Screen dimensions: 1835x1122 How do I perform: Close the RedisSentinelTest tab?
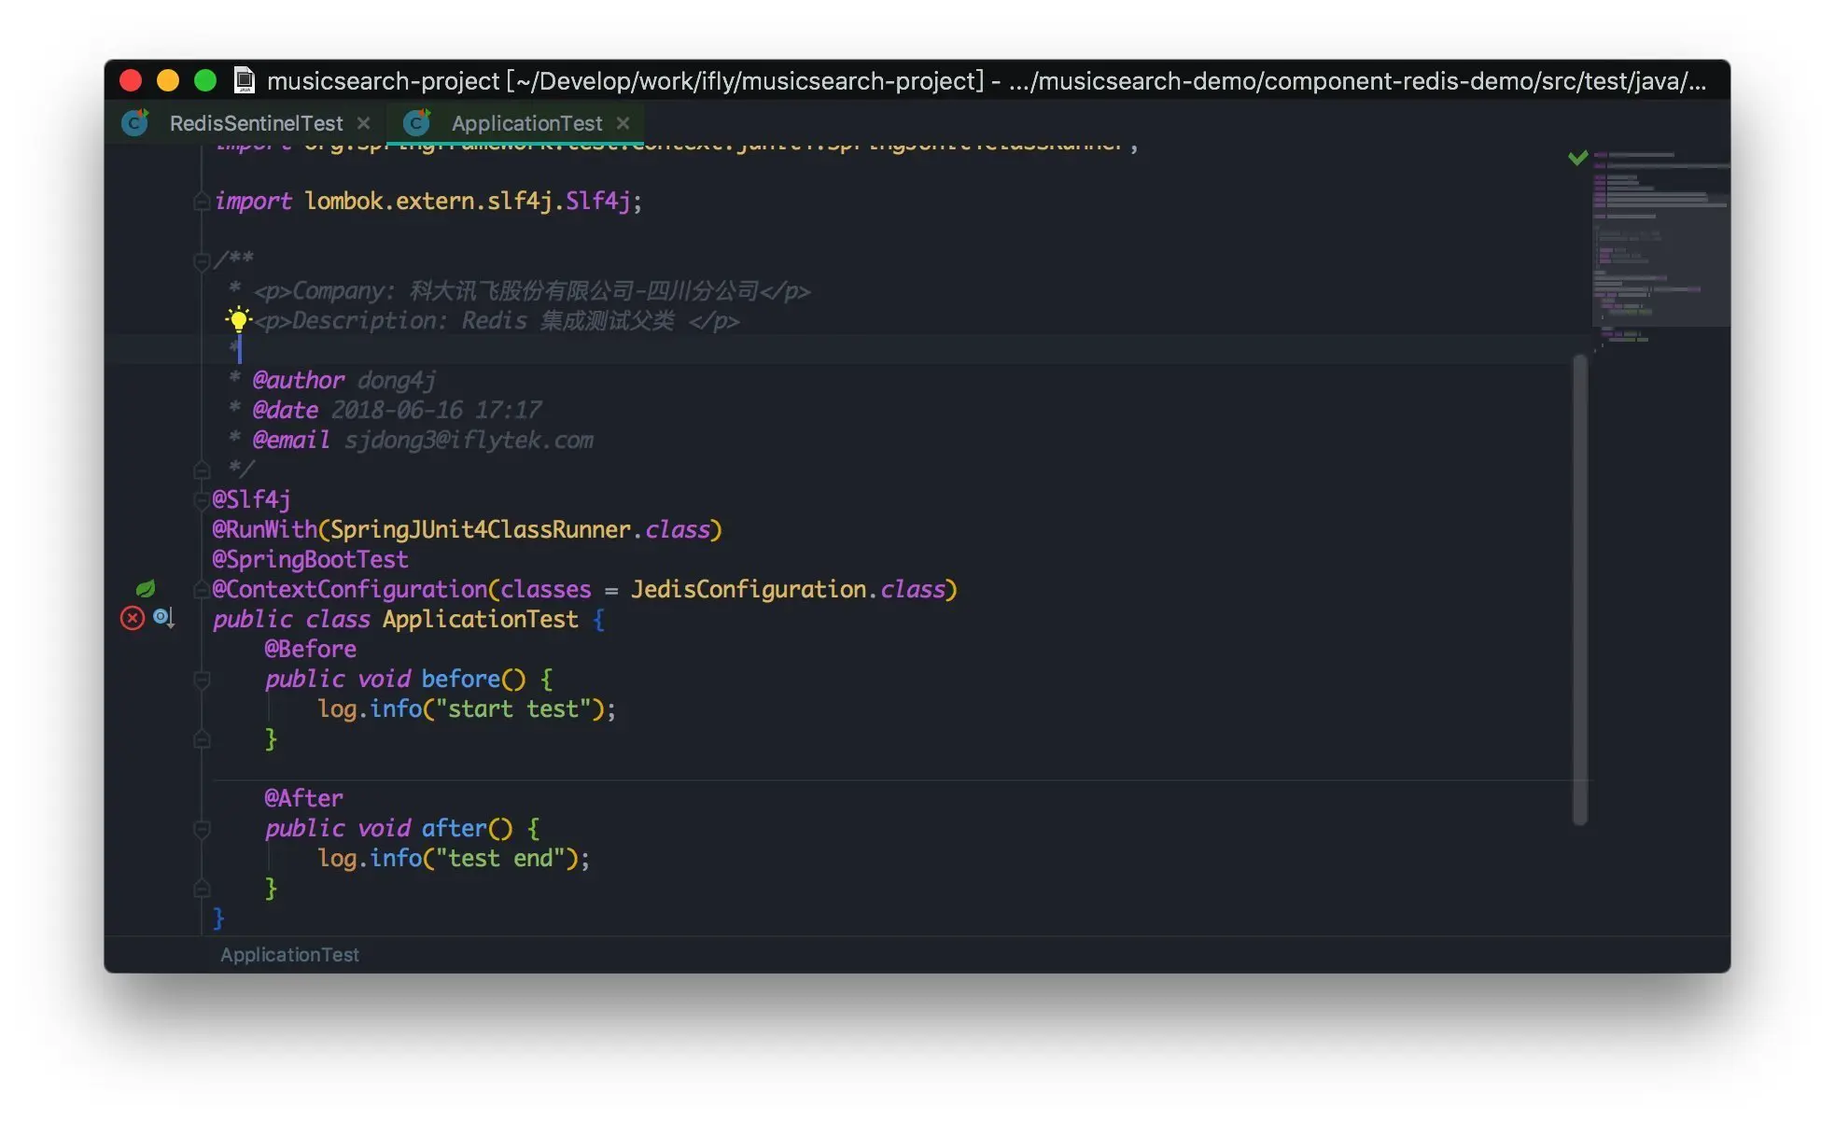[364, 123]
